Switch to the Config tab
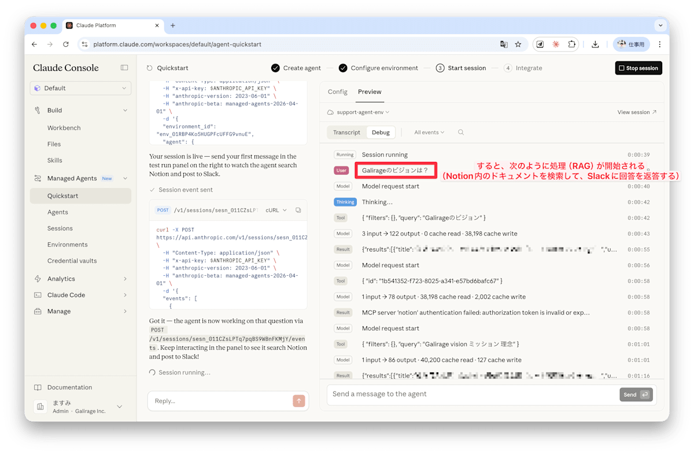Image resolution: width=694 pixels, height=454 pixels. coord(338,91)
